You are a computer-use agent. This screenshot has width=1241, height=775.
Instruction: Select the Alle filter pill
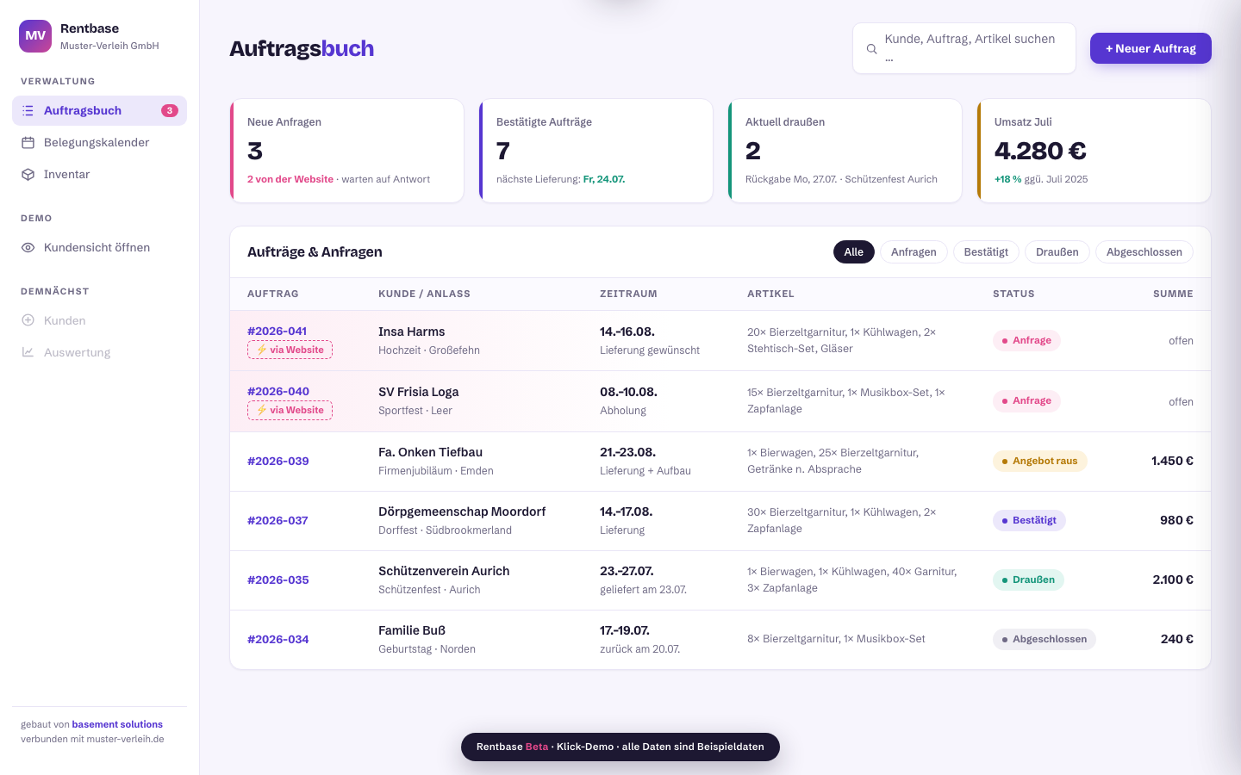click(854, 251)
